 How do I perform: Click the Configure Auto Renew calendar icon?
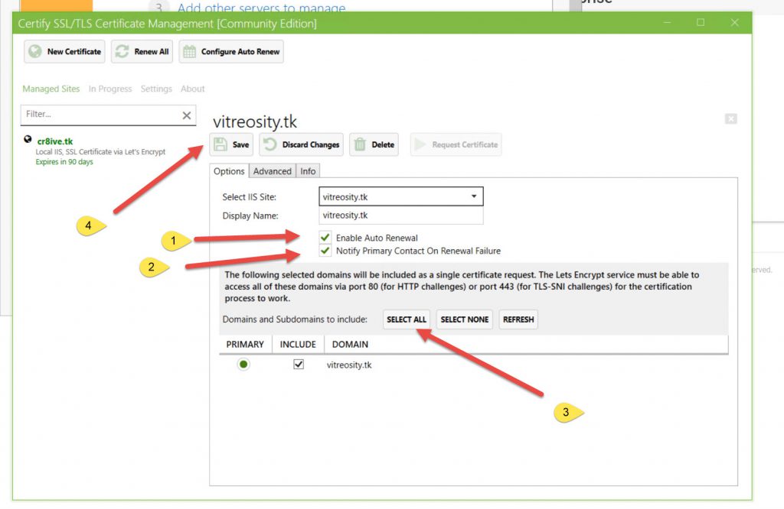(x=189, y=51)
